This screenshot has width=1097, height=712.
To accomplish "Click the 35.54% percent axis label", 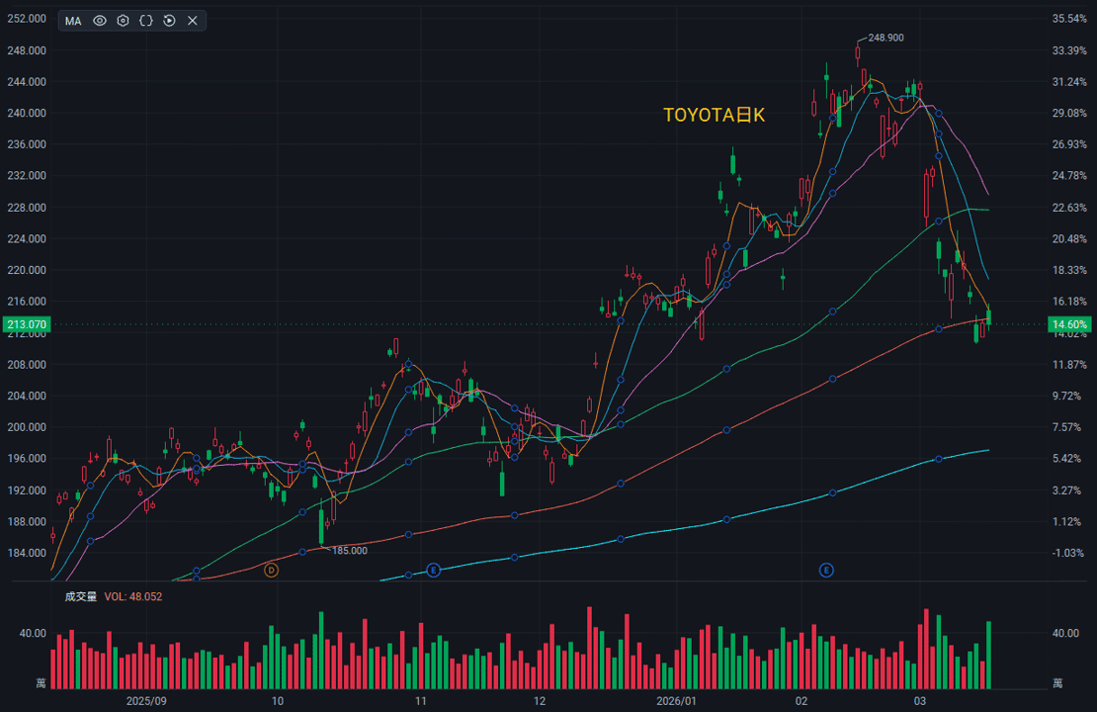I will point(1069,19).
